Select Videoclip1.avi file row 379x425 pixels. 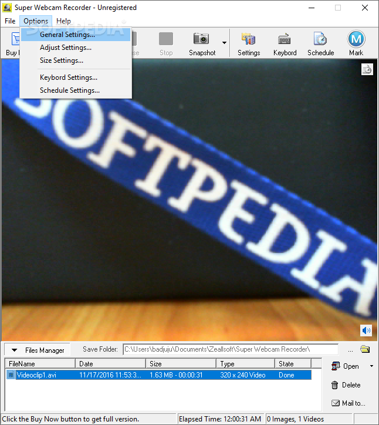click(x=158, y=375)
